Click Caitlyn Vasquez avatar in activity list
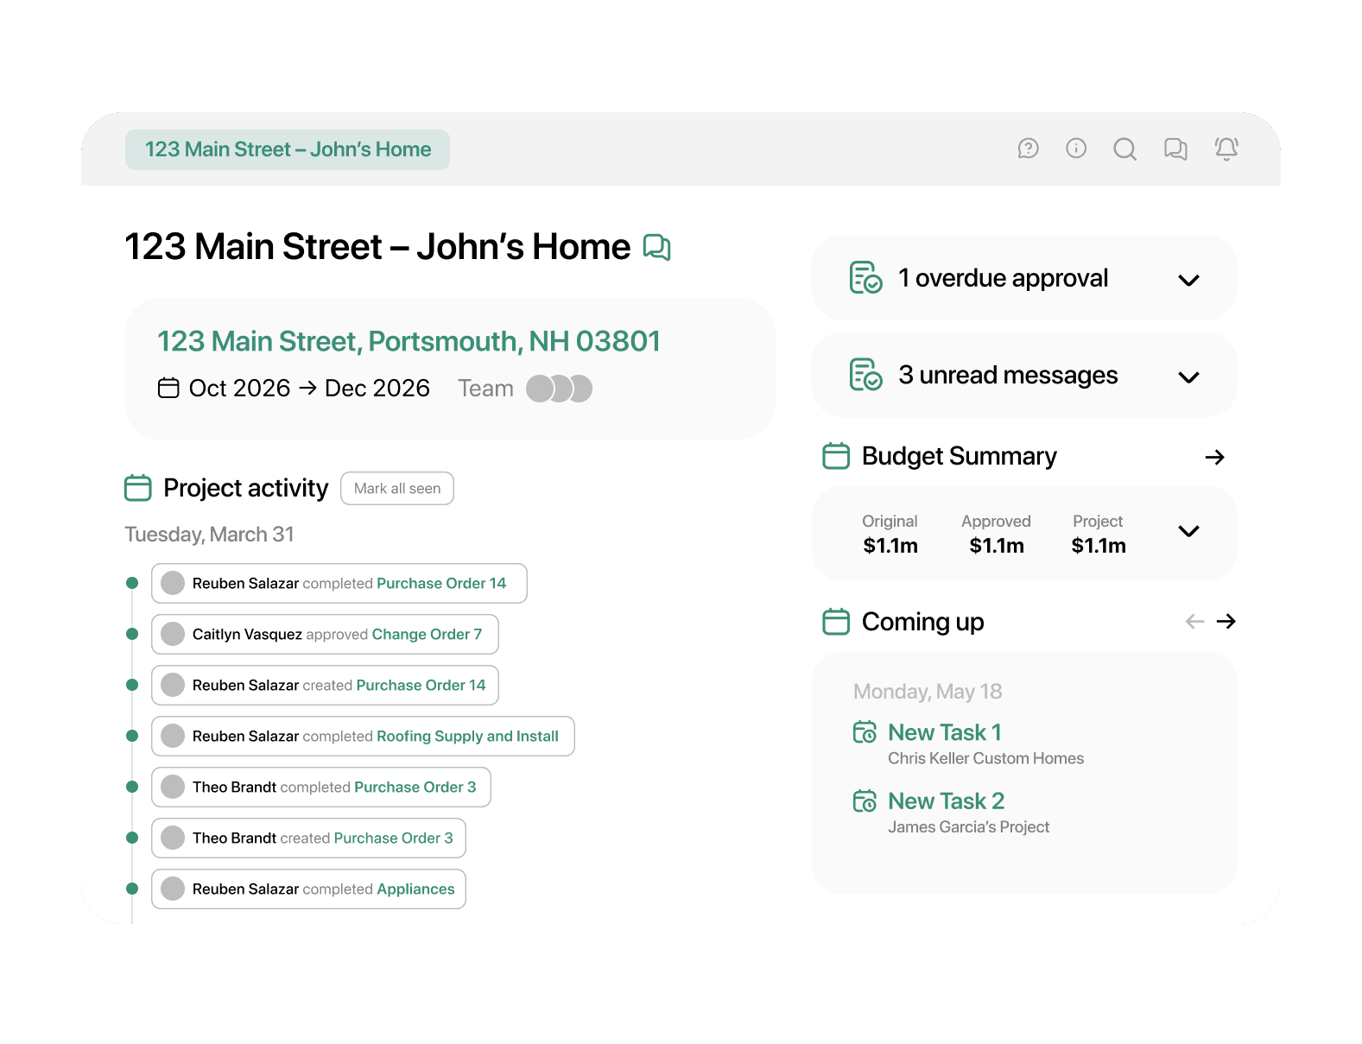 [173, 634]
